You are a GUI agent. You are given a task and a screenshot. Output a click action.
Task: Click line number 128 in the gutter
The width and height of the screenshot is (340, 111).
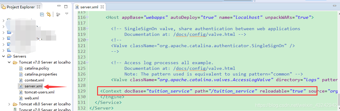tap(81, 86)
